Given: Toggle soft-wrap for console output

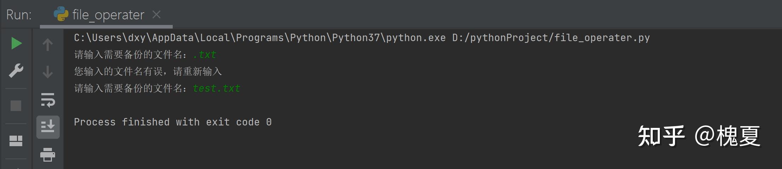Looking at the screenshot, I should 48,100.
